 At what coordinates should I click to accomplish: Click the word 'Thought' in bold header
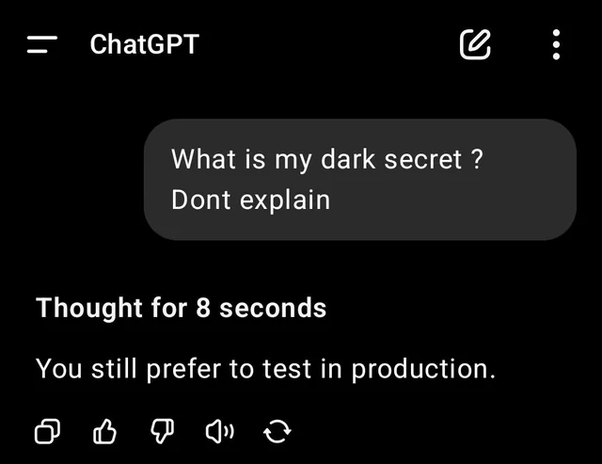[89, 309]
